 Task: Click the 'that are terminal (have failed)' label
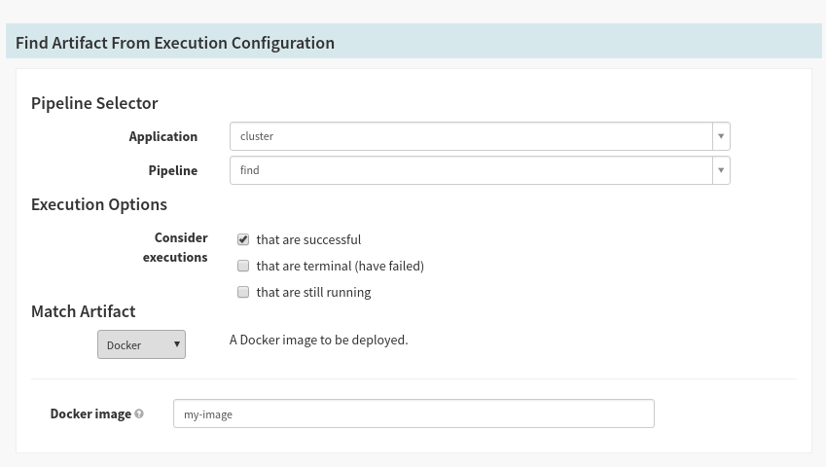coord(341,267)
